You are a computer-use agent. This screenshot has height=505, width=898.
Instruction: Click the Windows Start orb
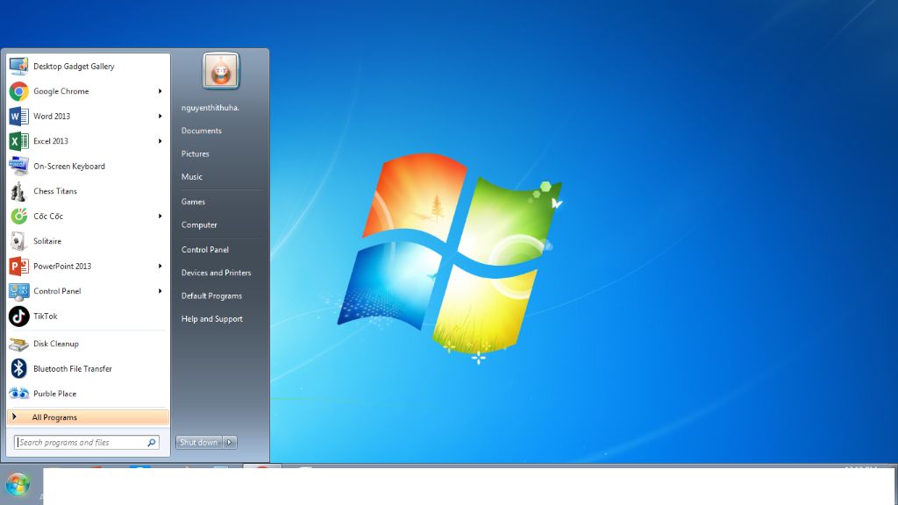click(x=18, y=485)
